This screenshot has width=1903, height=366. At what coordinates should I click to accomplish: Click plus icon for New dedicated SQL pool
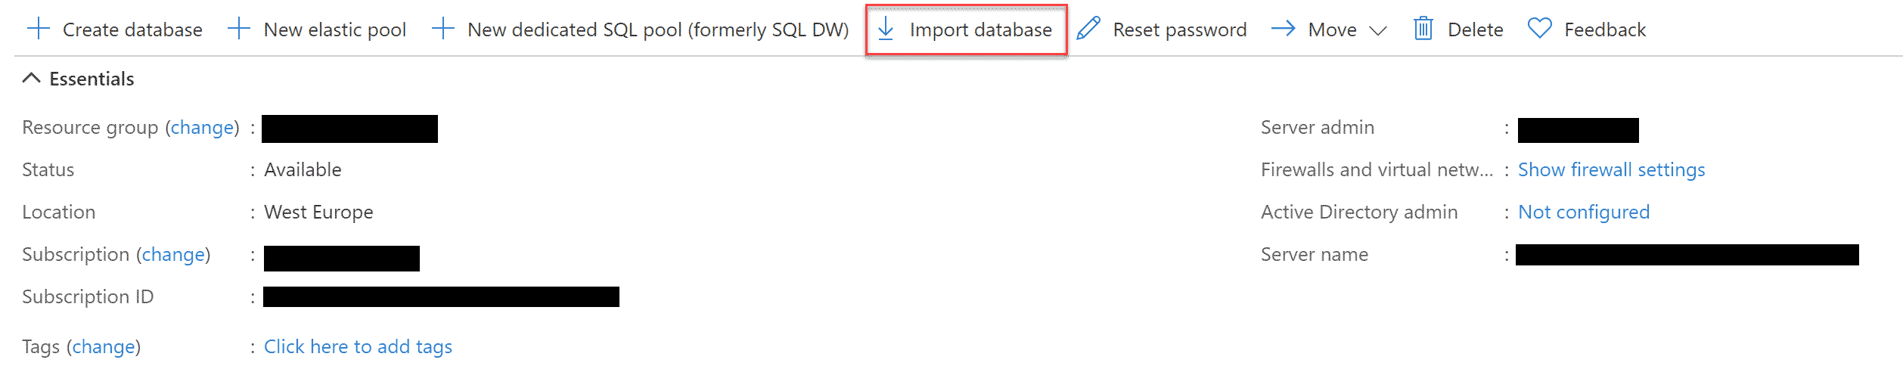click(x=443, y=29)
